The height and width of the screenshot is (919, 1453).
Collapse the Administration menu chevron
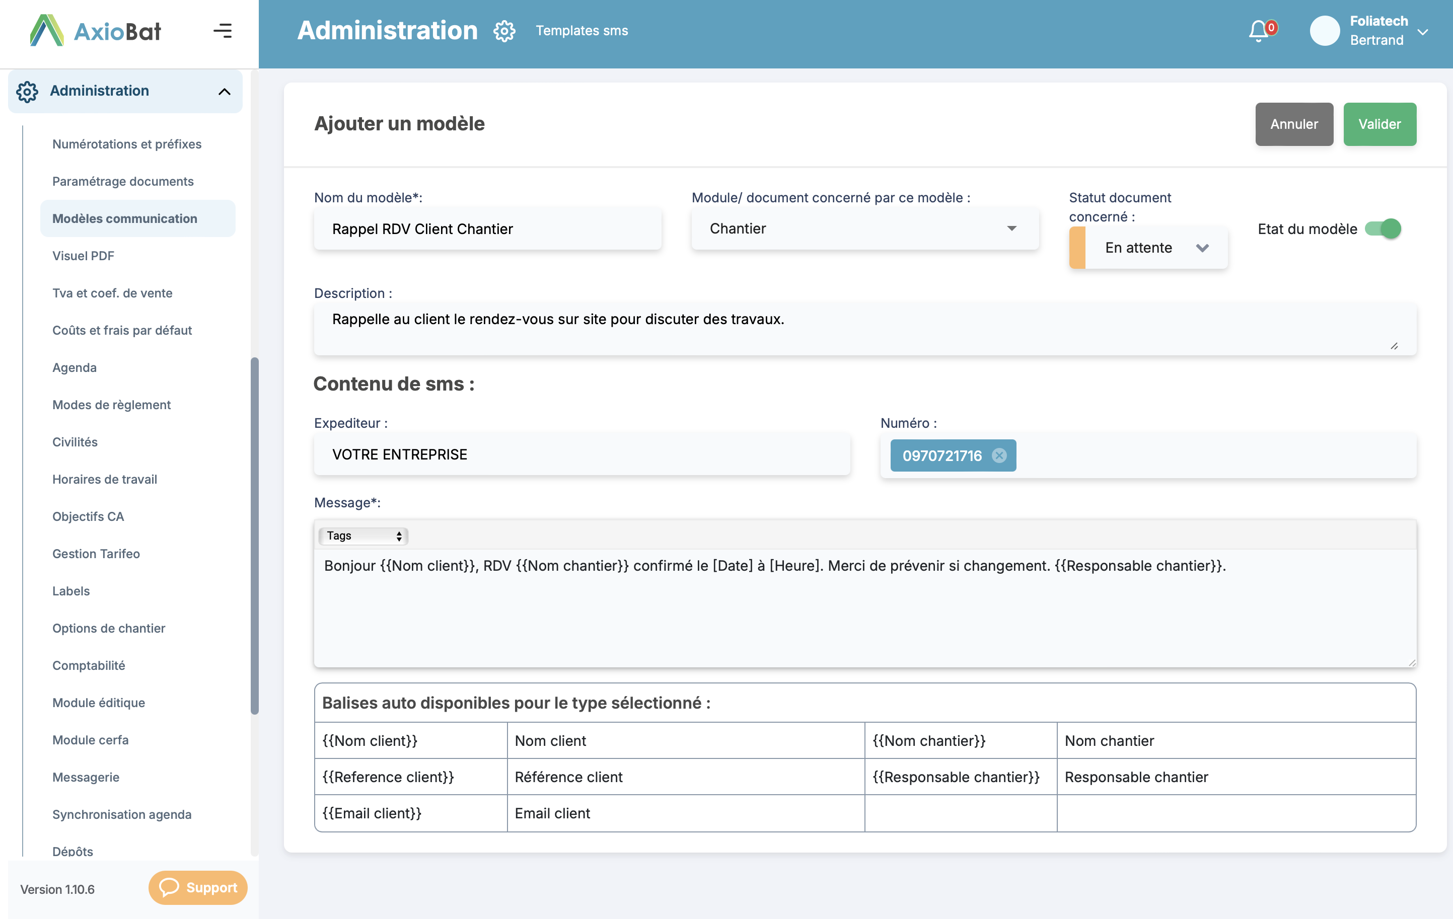225,92
